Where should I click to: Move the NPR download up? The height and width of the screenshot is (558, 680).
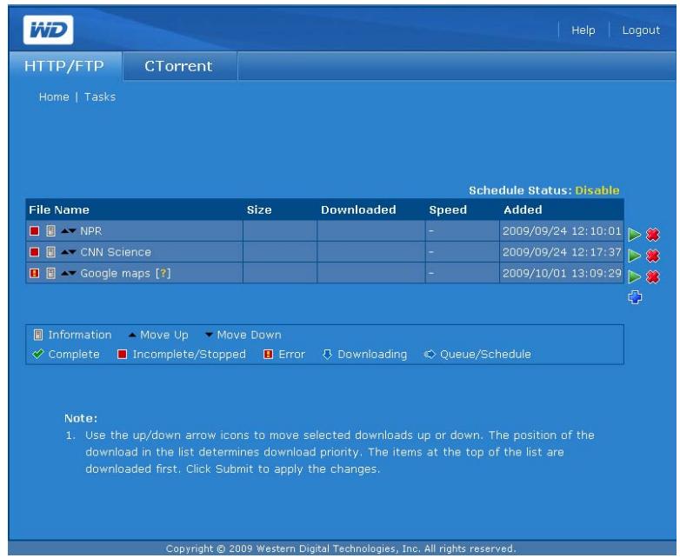coord(64,231)
